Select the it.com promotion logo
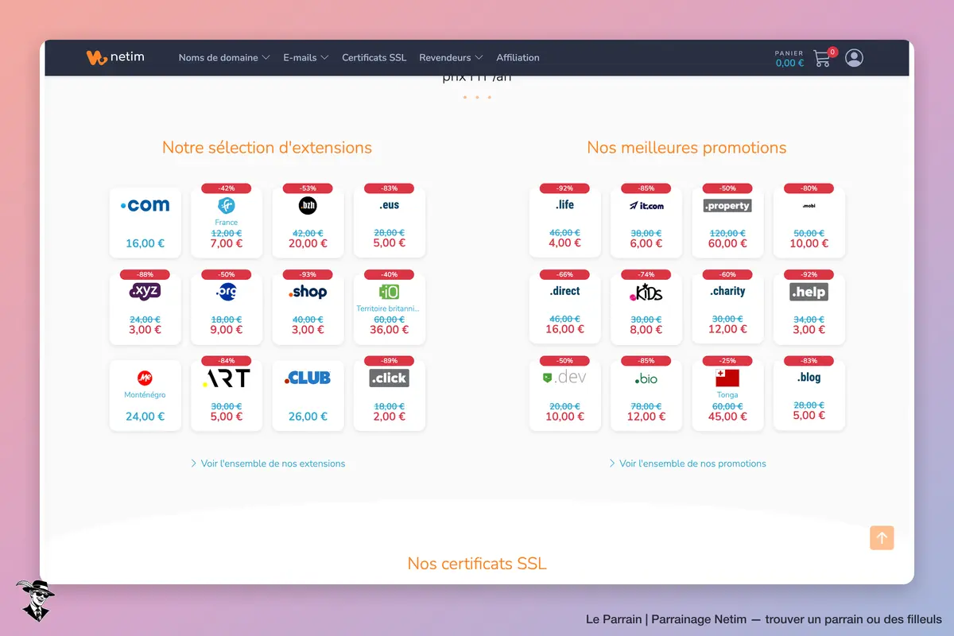The image size is (954, 636). (646, 206)
